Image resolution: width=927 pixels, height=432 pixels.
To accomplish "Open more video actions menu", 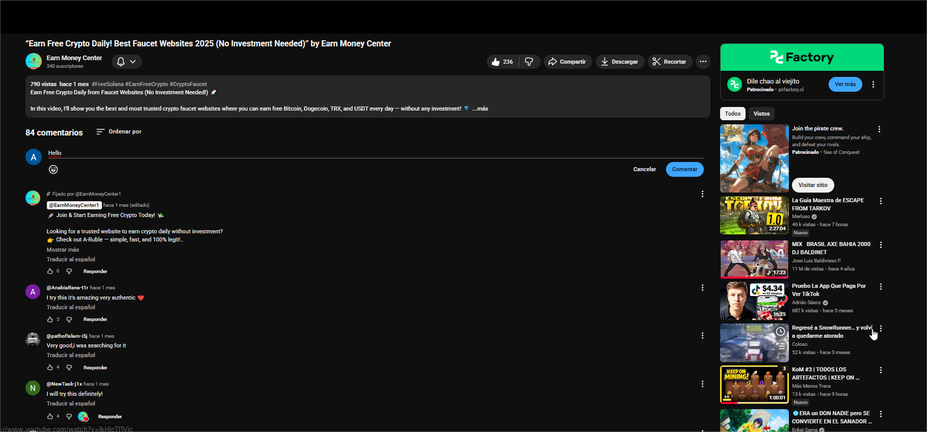I will tap(703, 62).
